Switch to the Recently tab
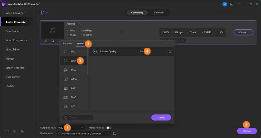The width and height of the screenshot is (261, 138). pos(67,43)
